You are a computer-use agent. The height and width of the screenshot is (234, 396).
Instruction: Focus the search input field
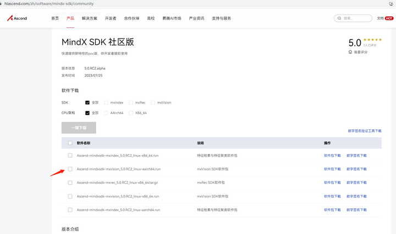[x=353, y=18]
